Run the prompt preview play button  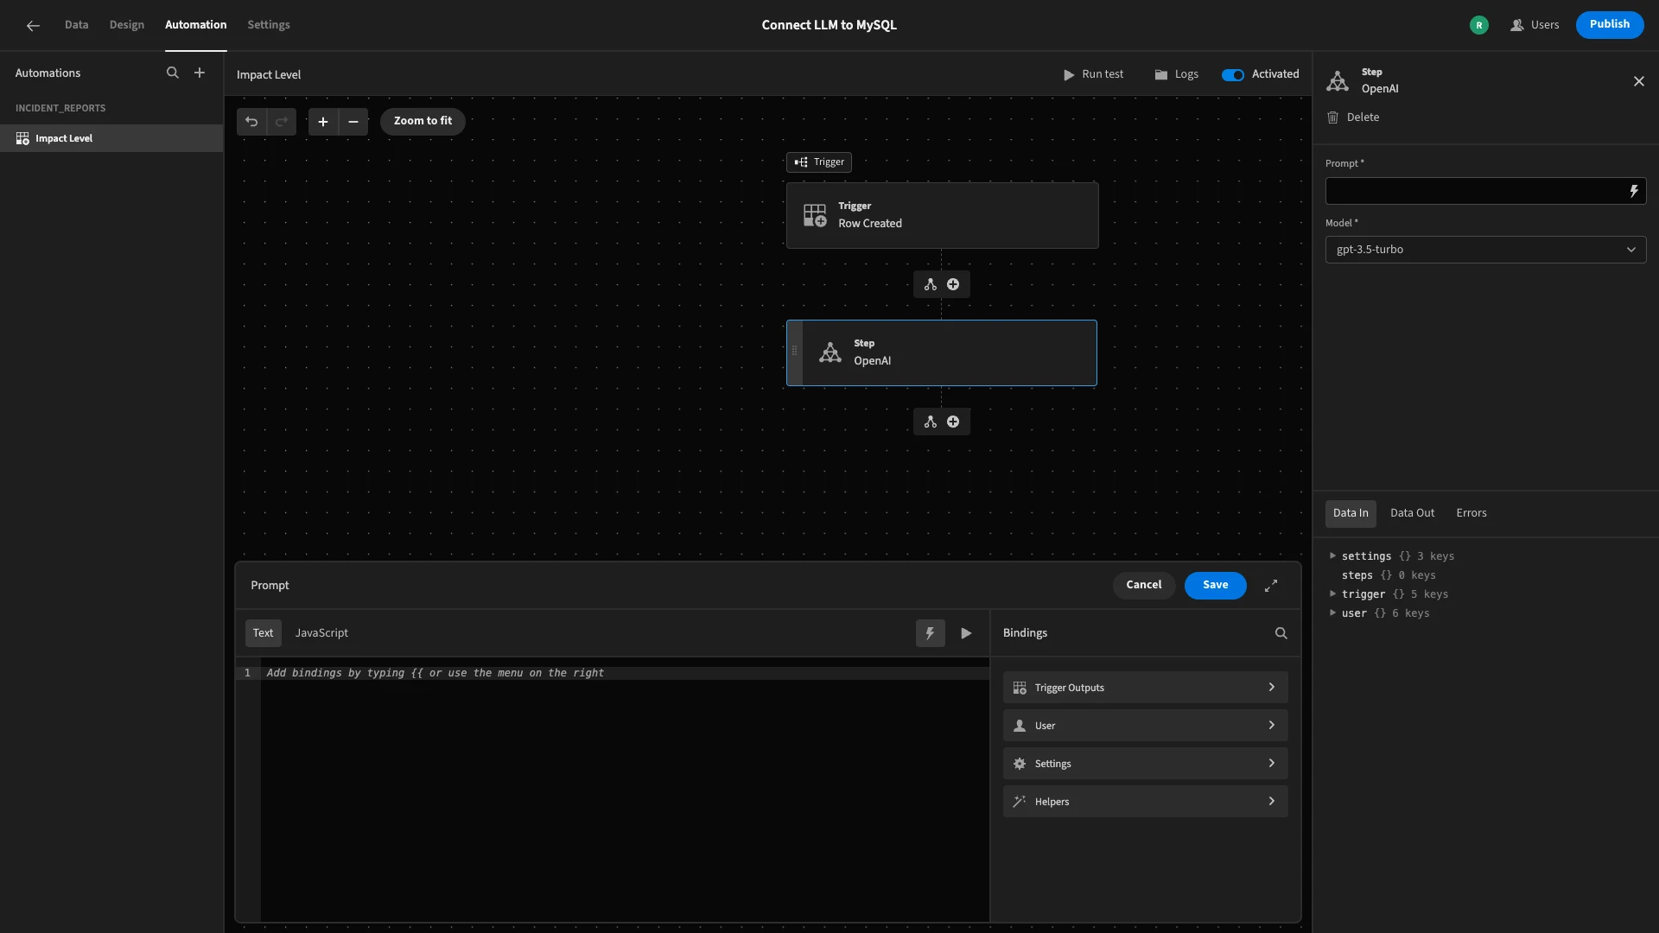(x=967, y=633)
